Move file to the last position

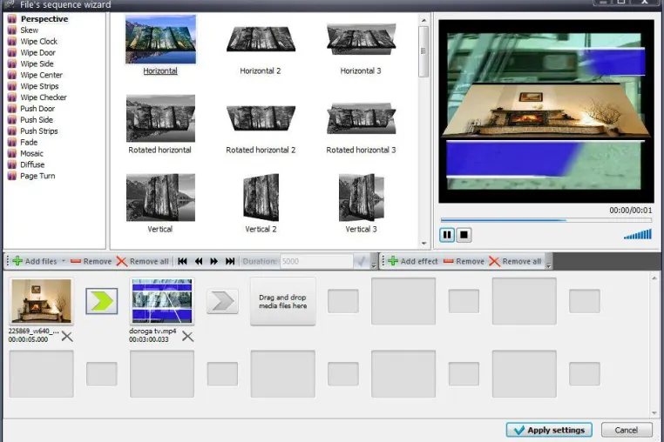pyautogui.click(x=230, y=261)
